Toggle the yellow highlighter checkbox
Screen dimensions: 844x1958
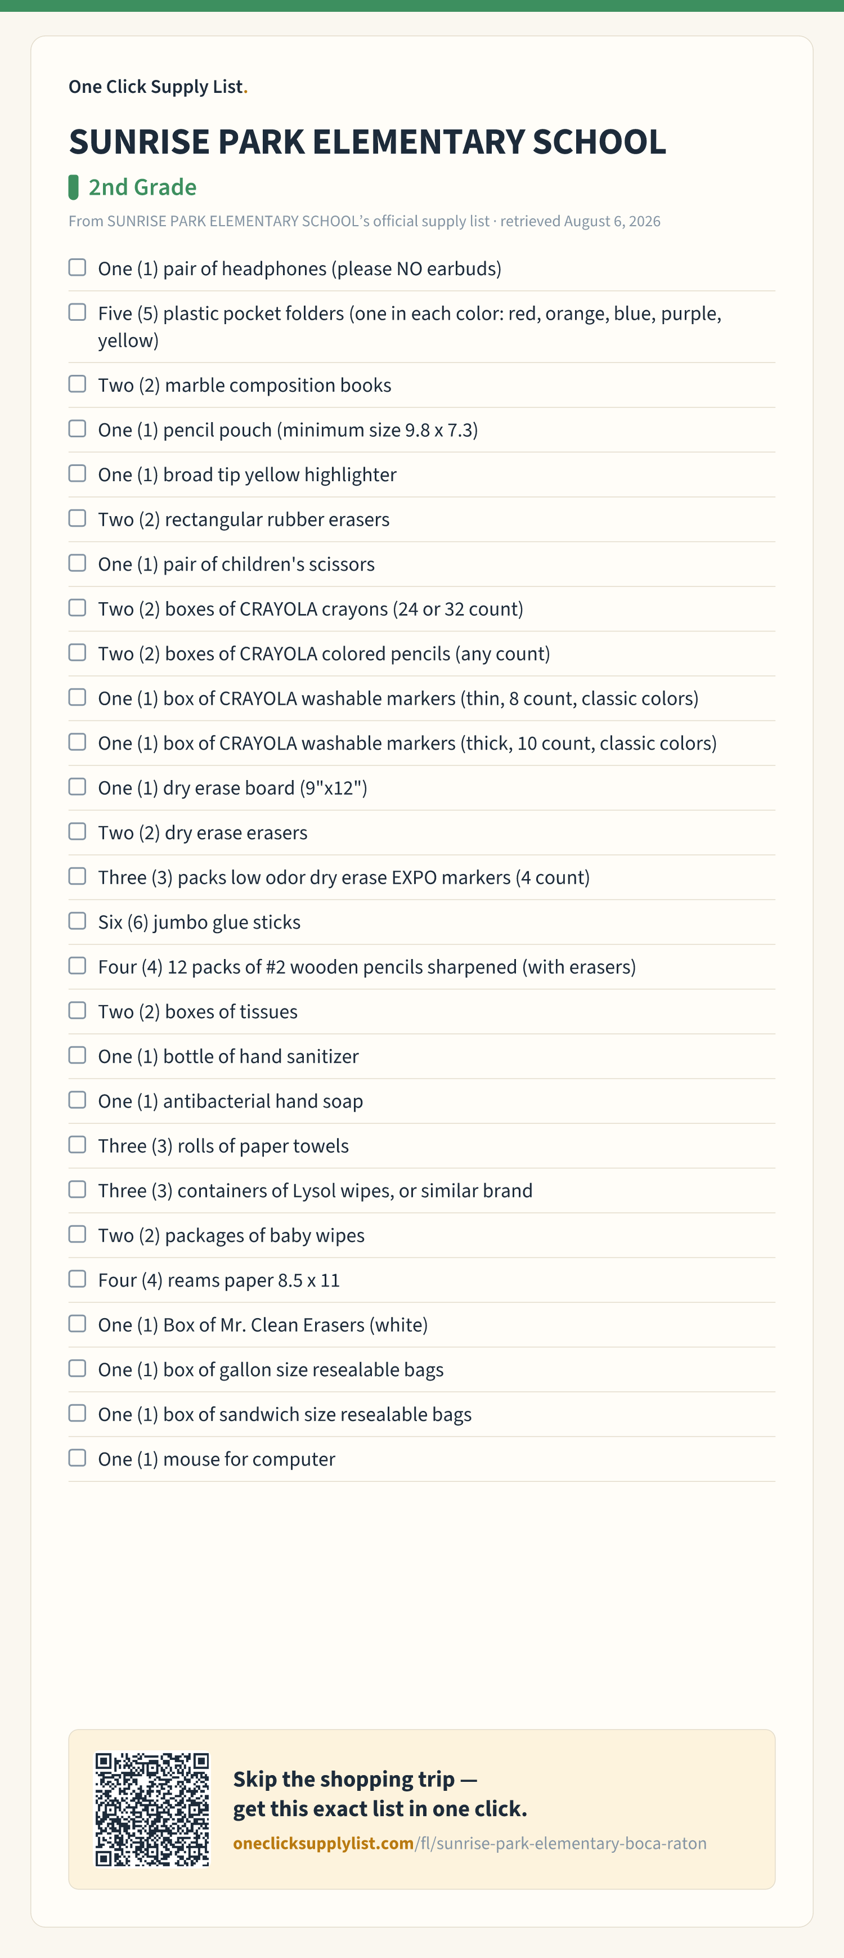pos(78,473)
